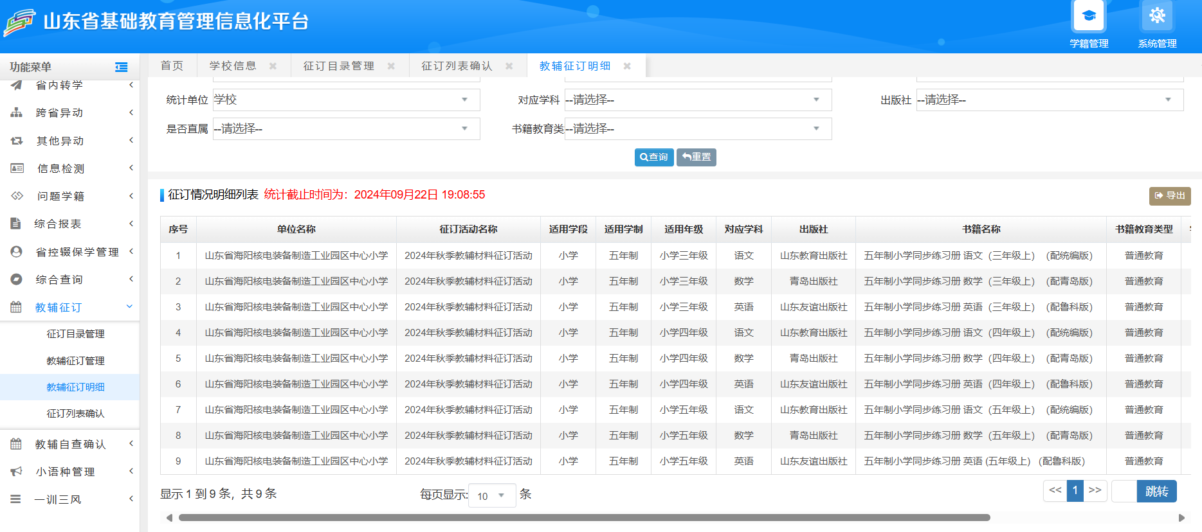Click row 6 英语 subject cell

tap(744, 384)
